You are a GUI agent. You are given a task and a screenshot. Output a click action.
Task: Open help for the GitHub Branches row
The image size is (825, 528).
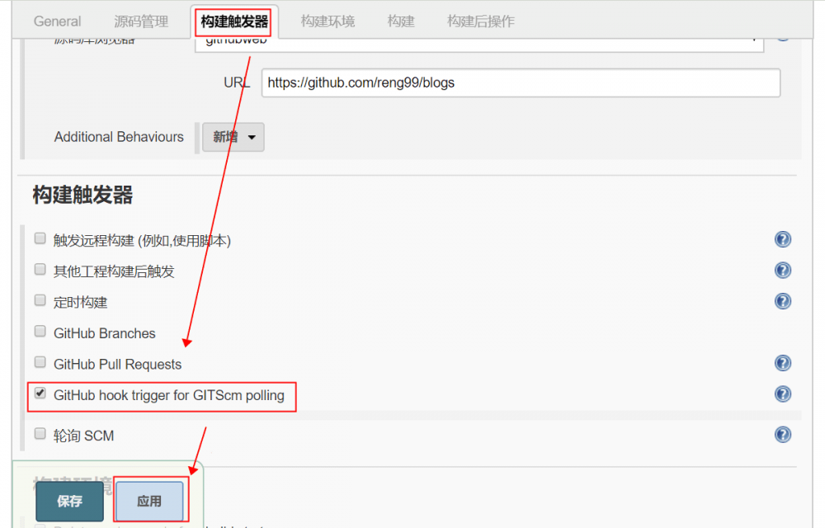[782, 332]
